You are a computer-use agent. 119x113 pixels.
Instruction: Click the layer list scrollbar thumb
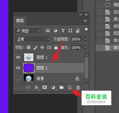coord(87,68)
